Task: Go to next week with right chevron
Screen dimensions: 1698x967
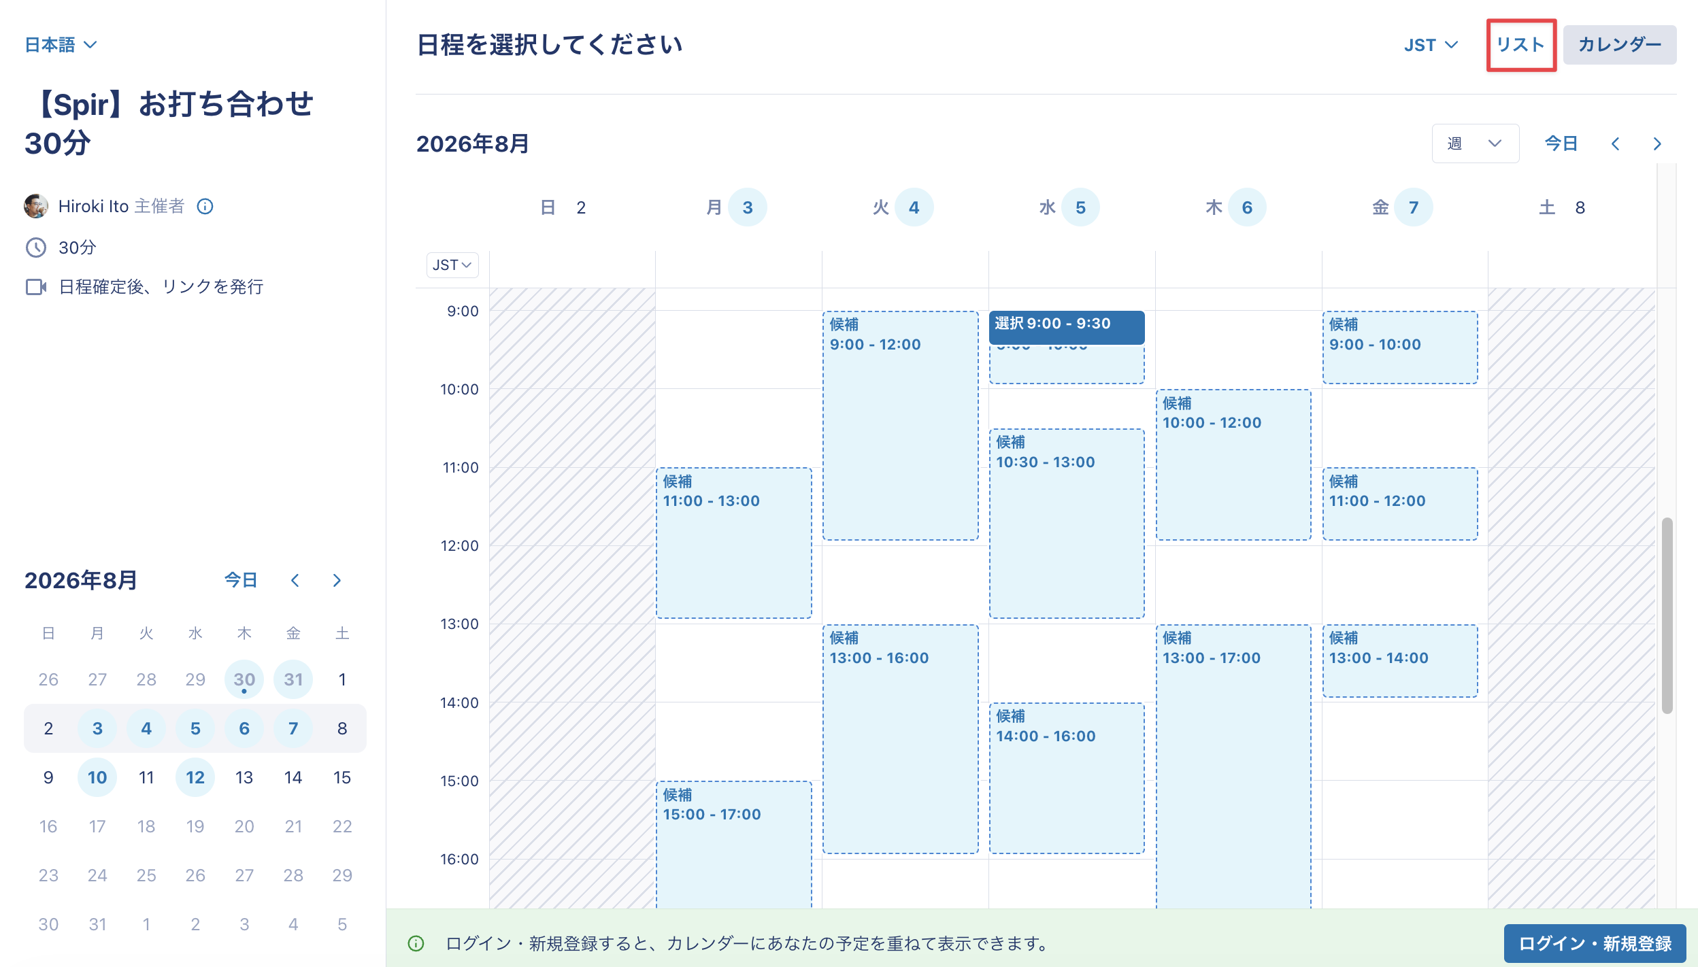Action: [x=1657, y=143]
